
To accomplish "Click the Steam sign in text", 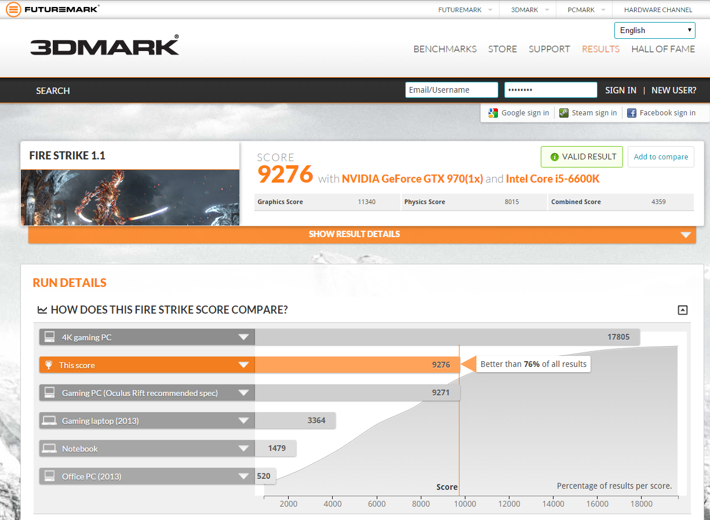I will click(594, 113).
